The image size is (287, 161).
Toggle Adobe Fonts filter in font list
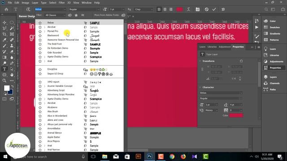[x=70, y=15]
